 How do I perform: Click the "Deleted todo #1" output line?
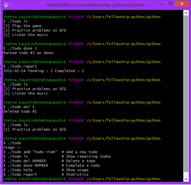[20, 111]
